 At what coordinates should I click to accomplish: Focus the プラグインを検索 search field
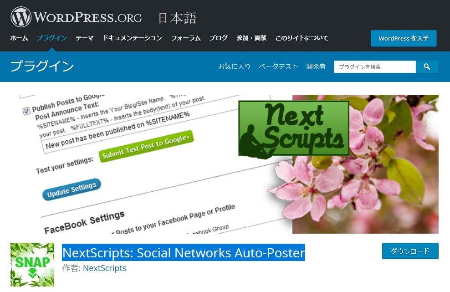point(375,67)
